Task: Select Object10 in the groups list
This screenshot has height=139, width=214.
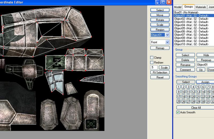Action: pos(194,44)
